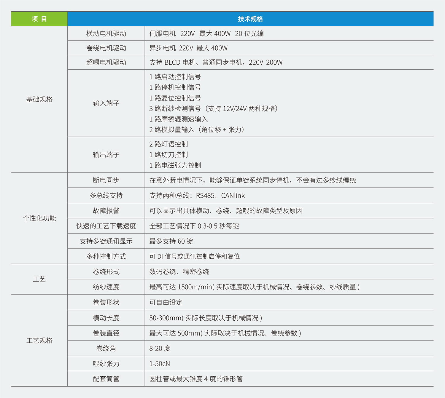Click the 输出端子 row label

(x=106, y=155)
